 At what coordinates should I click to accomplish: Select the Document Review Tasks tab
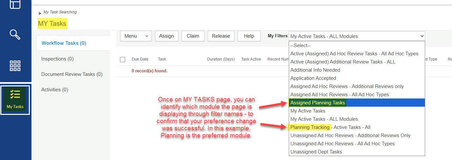(72, 74)
